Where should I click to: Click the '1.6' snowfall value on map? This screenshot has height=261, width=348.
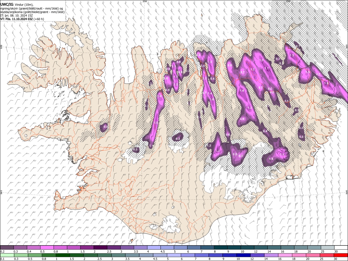[212, 99]
